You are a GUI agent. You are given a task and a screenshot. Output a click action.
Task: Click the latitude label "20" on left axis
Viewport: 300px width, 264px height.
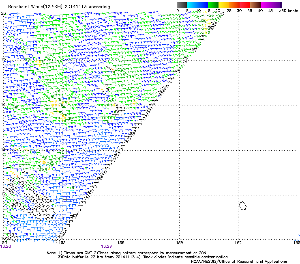[3, 13]
